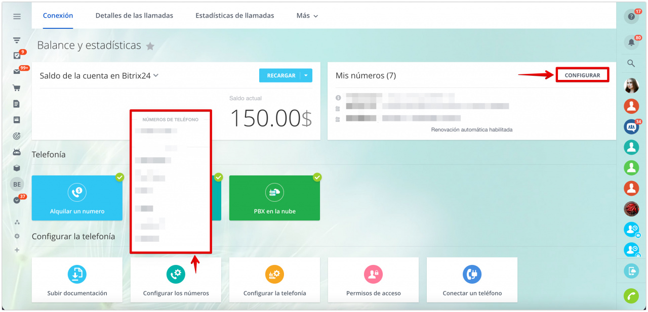Expand hidden sidebar items with badge 37
The image size is (648, 312).
click(x=17, y=200)
